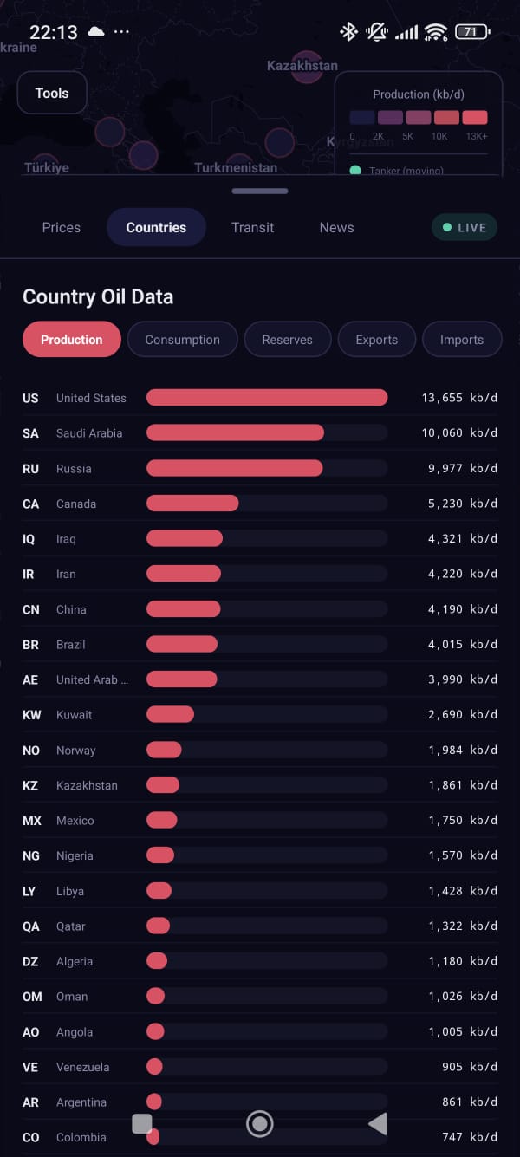
Task: Open the Transit tab
Action: coord(252,227)
